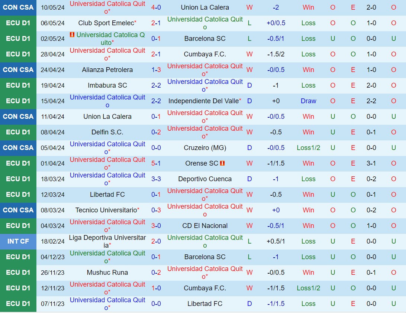Select the CON CSA league label on 05/04/24
Viewport: 406px width, 313px height.
pyautogui.click(x=18, y=148)
